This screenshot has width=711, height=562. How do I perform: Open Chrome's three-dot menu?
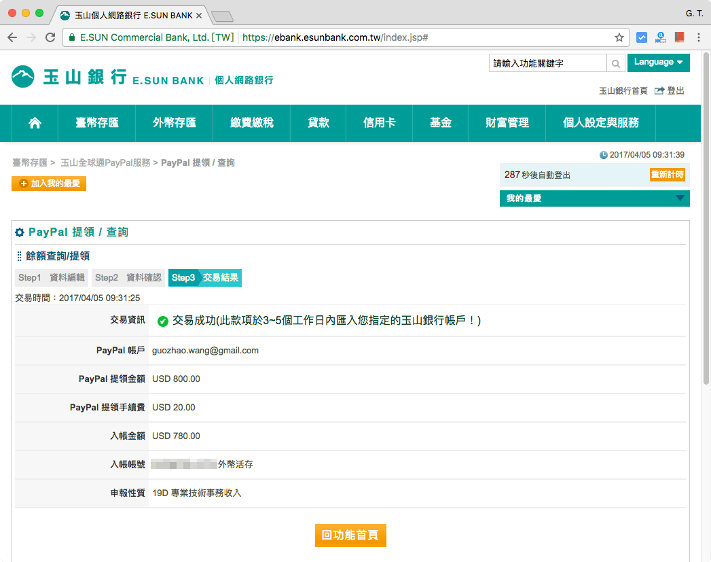click(699, 37)
